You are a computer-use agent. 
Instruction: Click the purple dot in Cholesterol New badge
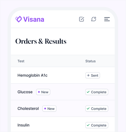45,108
